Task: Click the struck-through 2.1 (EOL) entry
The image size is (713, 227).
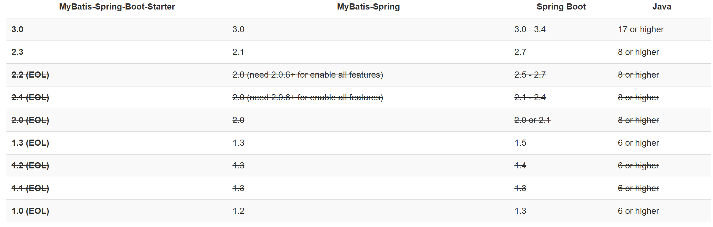Action: [x=30, y=98]
